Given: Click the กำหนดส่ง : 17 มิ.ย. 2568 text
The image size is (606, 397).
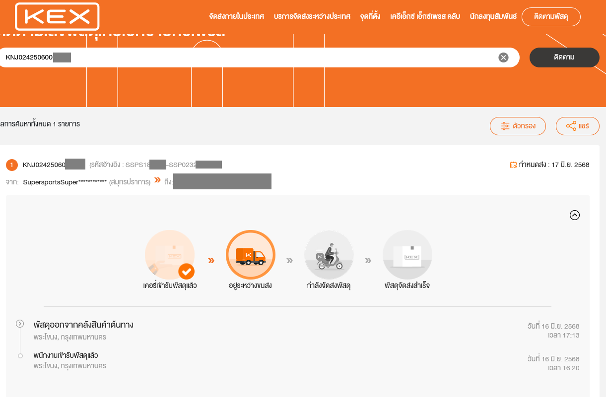Looking at the screenshot, I should [x=554, y=165].
